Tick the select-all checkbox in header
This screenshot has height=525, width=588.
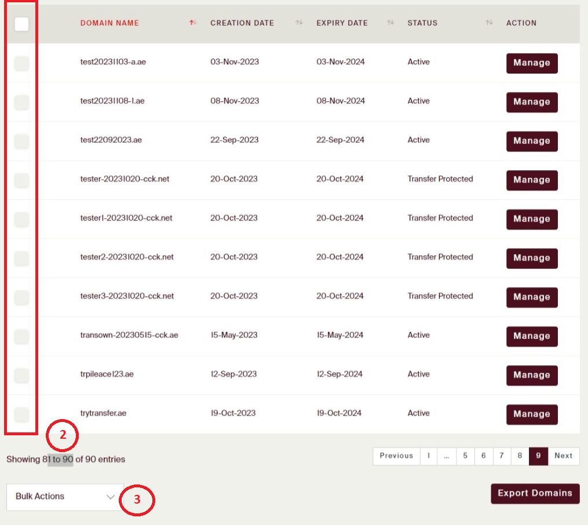21,24
